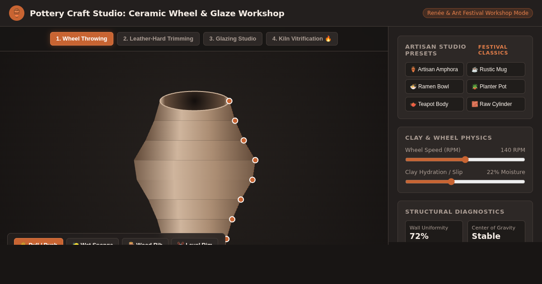Activate the Pull / Push tool

click(39, 241)
